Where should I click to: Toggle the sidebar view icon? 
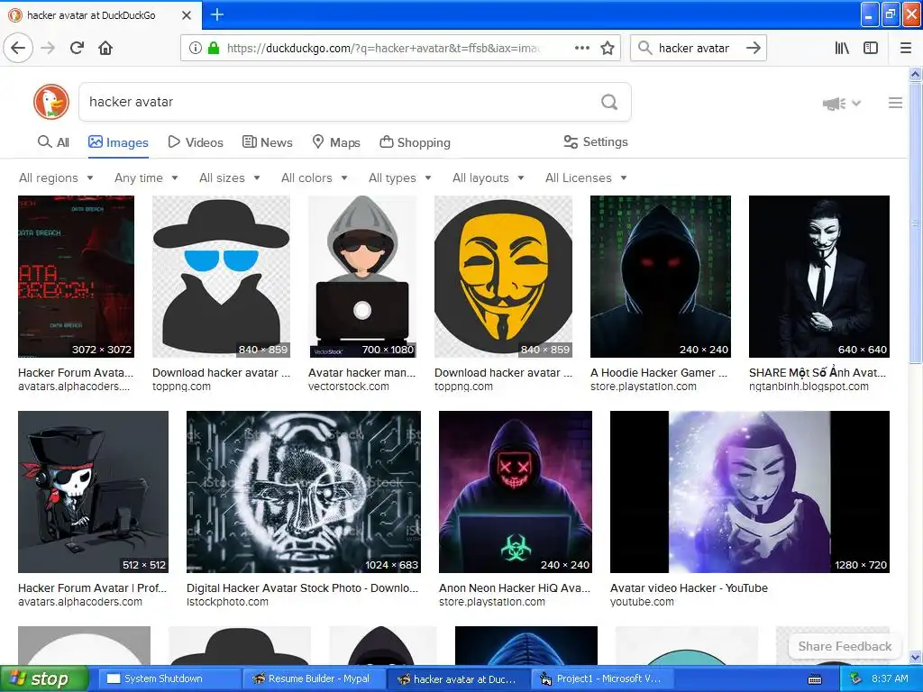pos(871,48)
